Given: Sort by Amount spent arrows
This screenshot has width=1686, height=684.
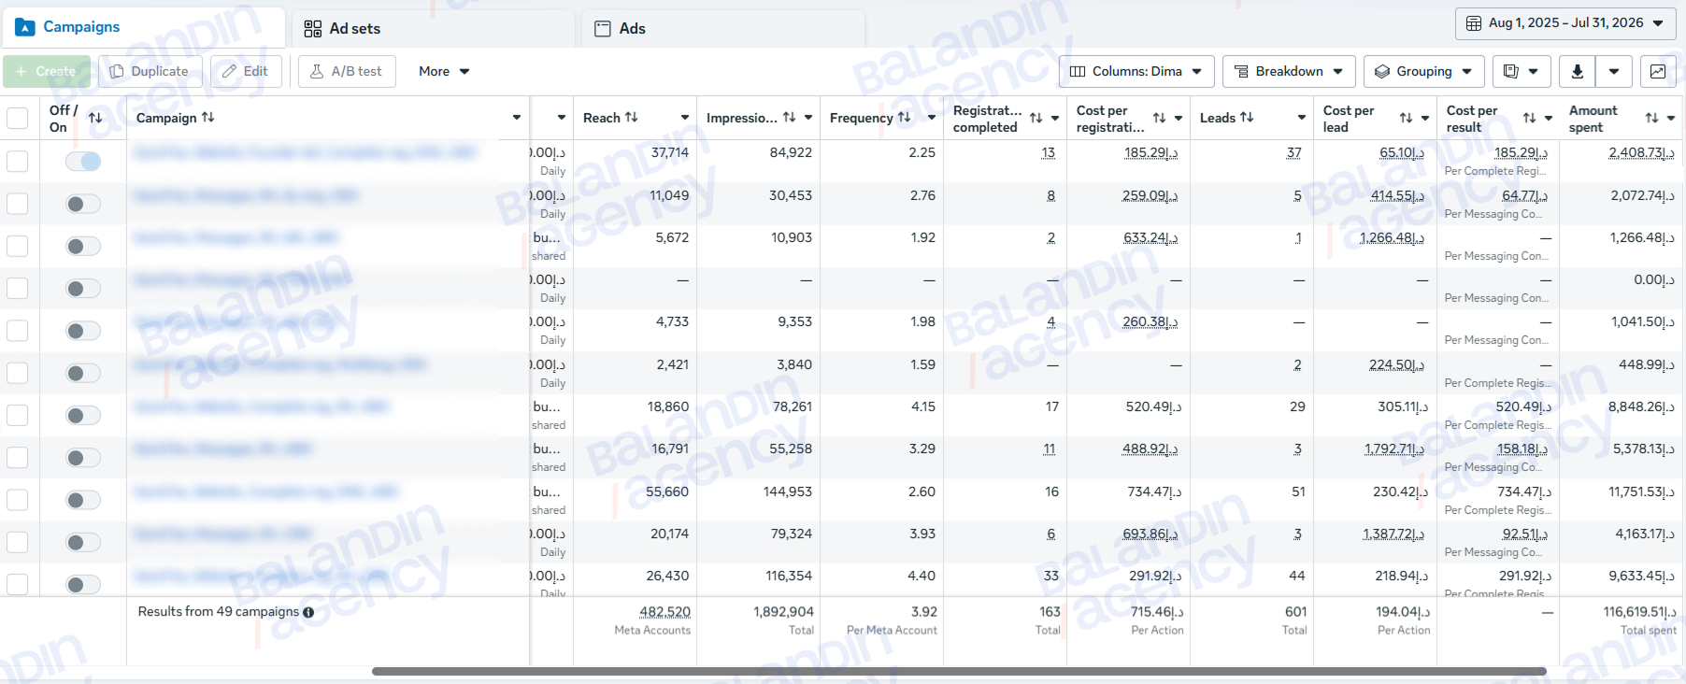Looking at the screenshot, I should tap(1652, 118).
